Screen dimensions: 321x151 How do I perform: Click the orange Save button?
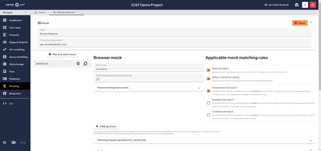pyautogui.click(x=300, y=23)
